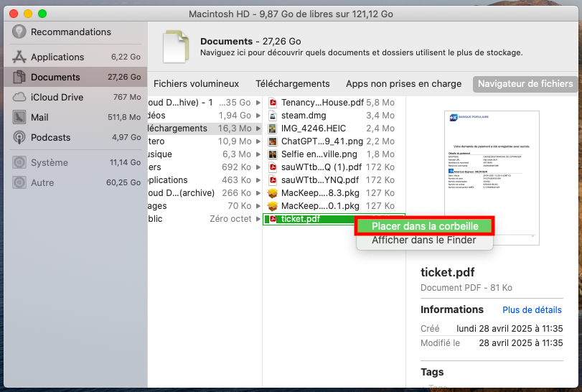The image size is (582, 392).
Task: Expand the 10,9 Mo folder arrow
Action: click(x=258, y=141)
